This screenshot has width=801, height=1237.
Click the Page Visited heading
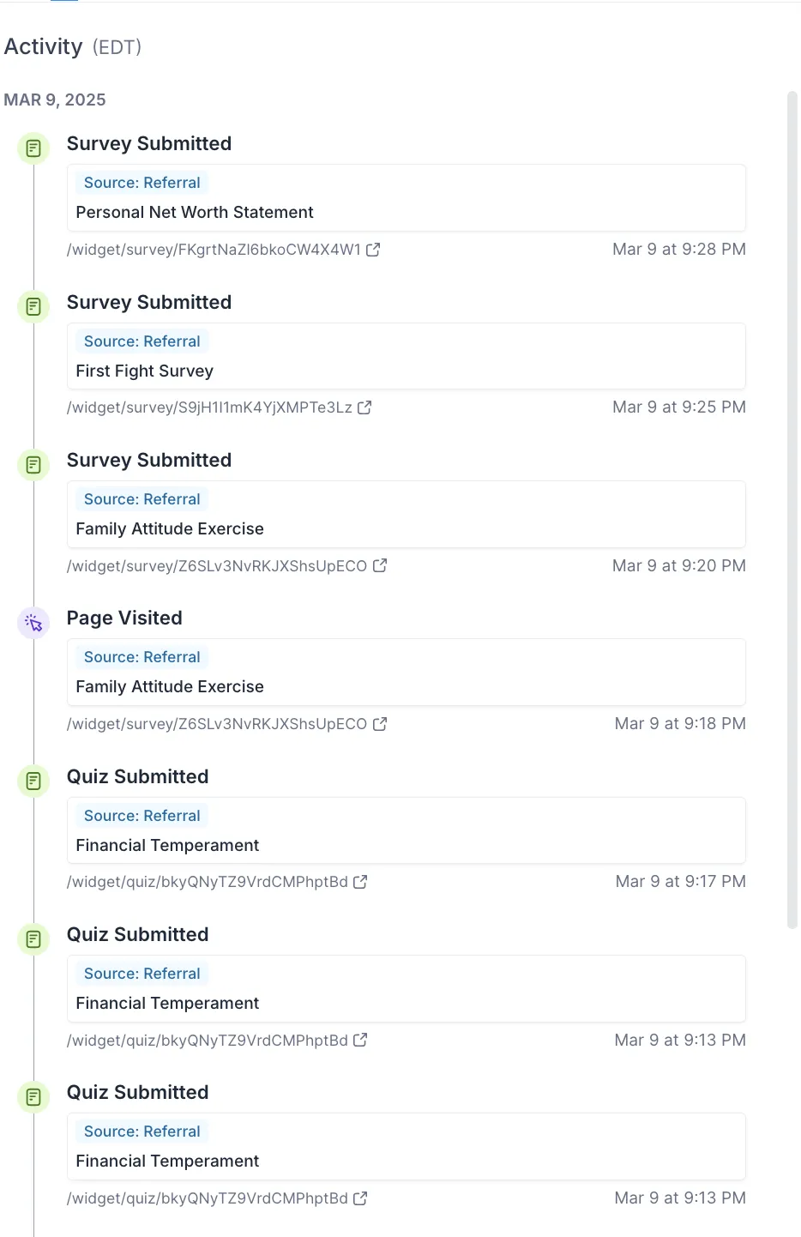coord(124,618)
